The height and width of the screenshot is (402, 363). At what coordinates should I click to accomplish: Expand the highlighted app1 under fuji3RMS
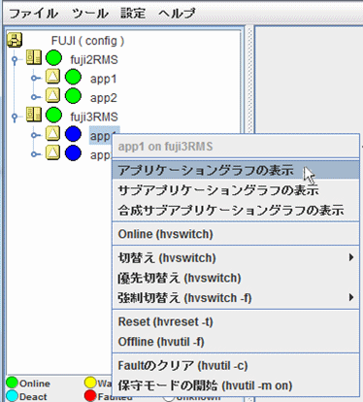pyautogui.click(x=35, y=135)
